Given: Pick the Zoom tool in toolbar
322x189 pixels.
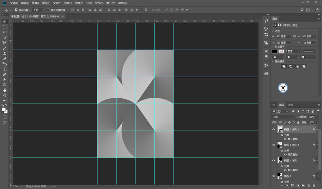Looking at the screenshot, I should (x=5, y=95).
